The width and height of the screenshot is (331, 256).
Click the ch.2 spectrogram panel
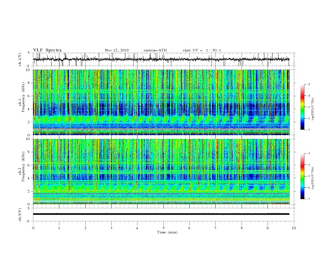click(161, 172)
